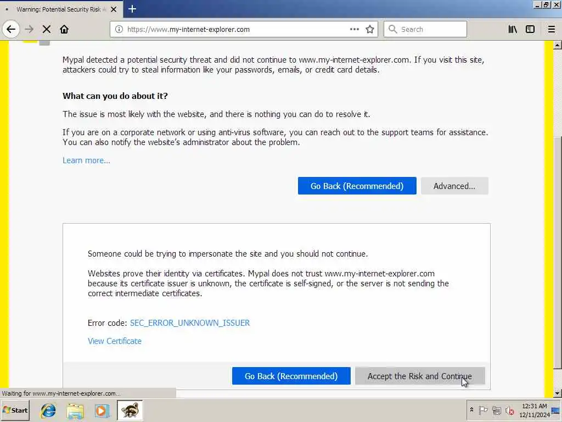This screenshot has width=562, height=422.
Task: Open the hamburger application menu
Action: coord(551,29)
